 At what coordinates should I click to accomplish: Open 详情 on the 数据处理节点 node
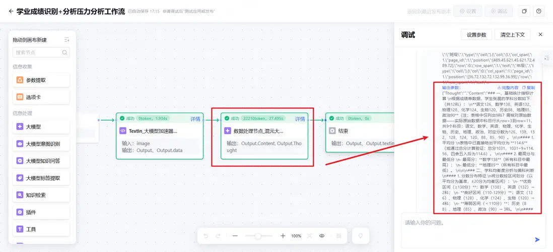300,119
